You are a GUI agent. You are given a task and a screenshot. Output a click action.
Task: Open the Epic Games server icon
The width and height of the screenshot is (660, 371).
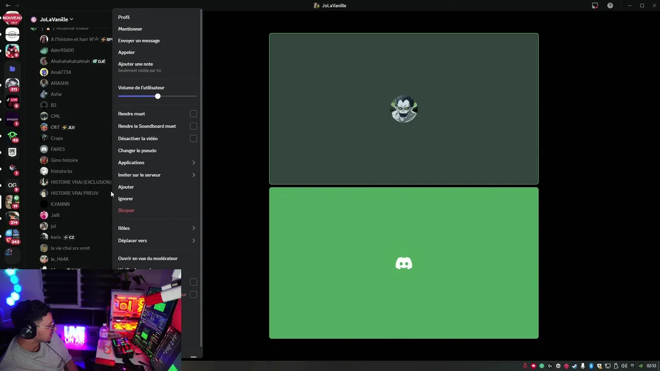pos(12,152)
